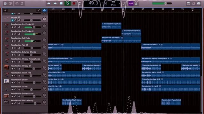The width and height of the screenshot is (204, 114).
Task: Click the pan knob for sample 36
Action: tap(44, 19)
